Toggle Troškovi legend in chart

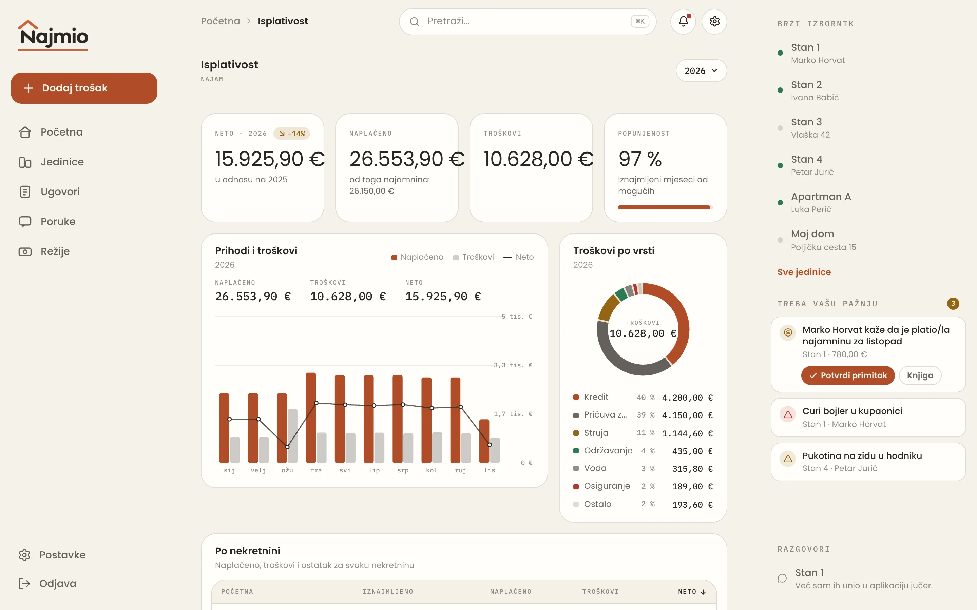[x=473, y=257]
